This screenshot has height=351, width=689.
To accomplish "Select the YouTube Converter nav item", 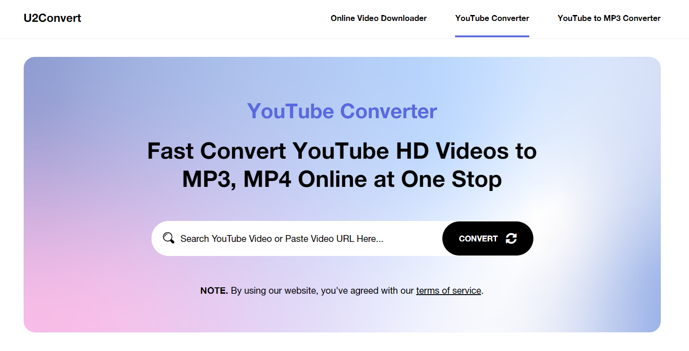I will click(x=492, y=18).
